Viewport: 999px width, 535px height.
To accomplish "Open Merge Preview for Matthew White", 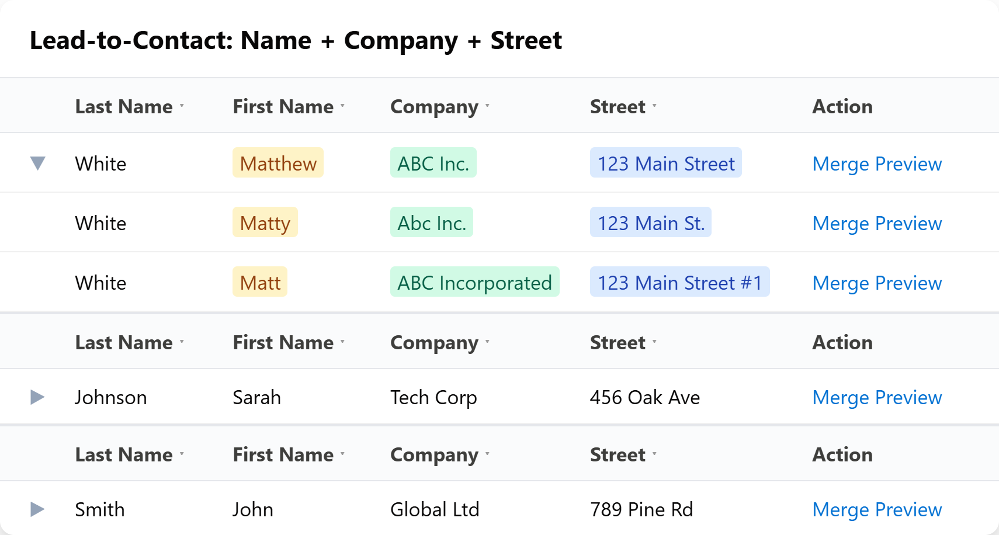I will point(877,164).
